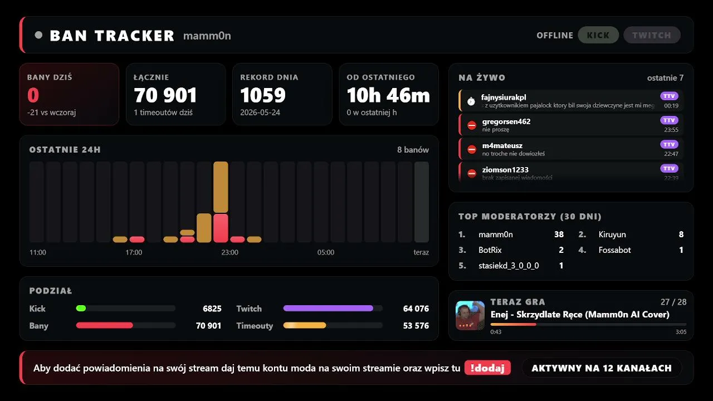
Task: Click the red !dodaj command badge
Action: [487, 368]
